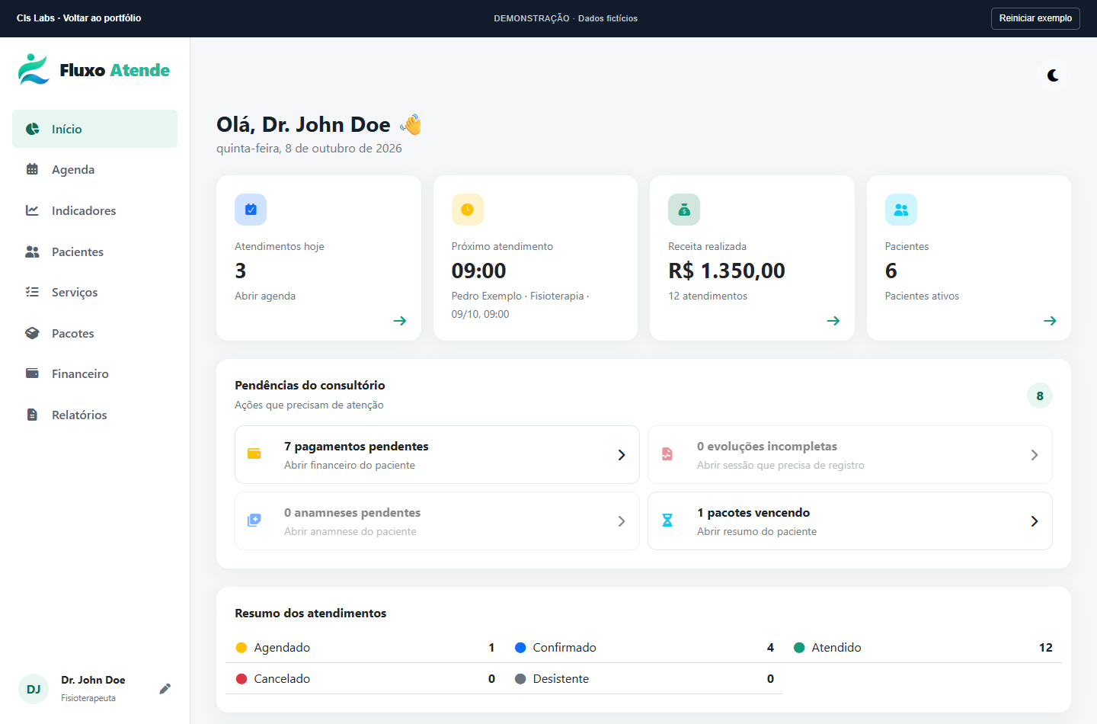Open Indicadores in the sidebar
The image size is (1097, 724).
pyautogui.click(x=94, y=210)
